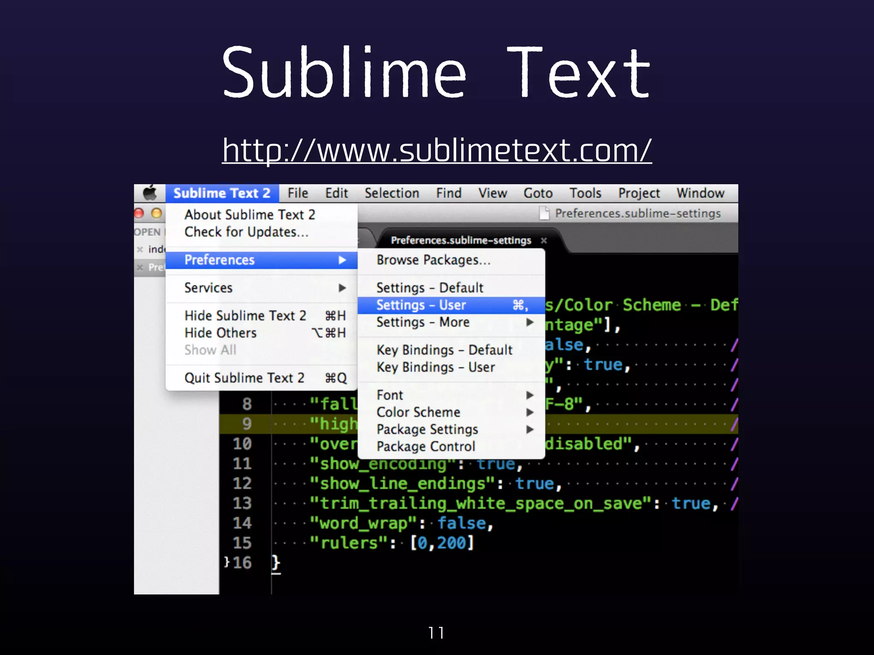Open Key Bindings - User
This screenshot has width=874, height=655.
click(x=452, y=367)
